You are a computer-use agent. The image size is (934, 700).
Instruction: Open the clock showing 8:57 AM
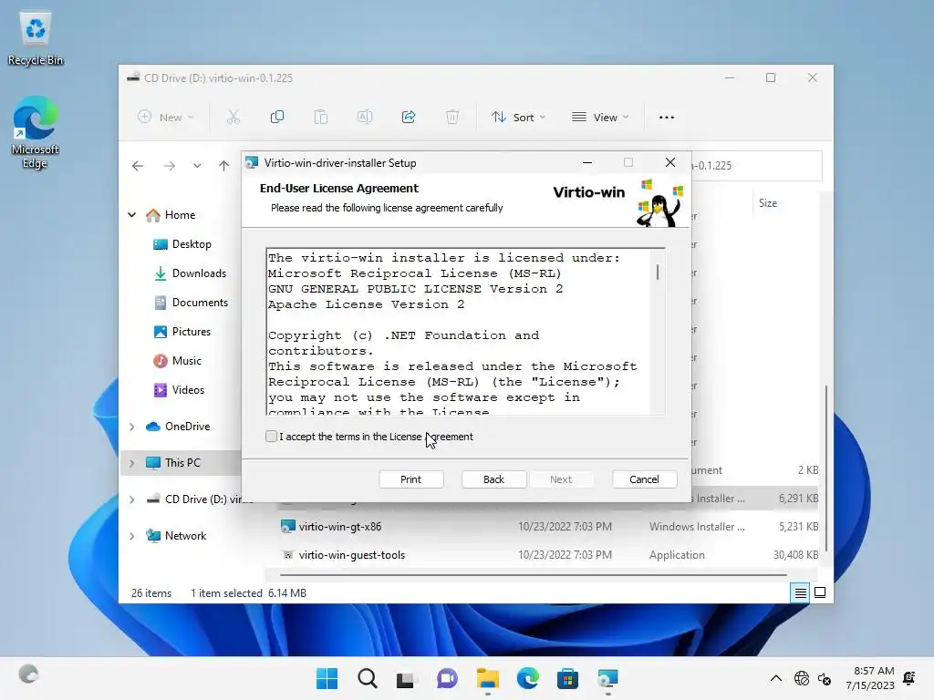pyautogui.click(x=870, y=678)
